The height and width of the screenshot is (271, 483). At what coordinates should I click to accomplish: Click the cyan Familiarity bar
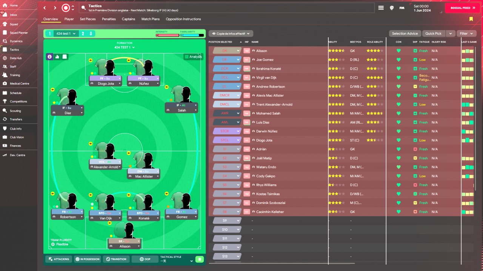(x=192, y=35)
